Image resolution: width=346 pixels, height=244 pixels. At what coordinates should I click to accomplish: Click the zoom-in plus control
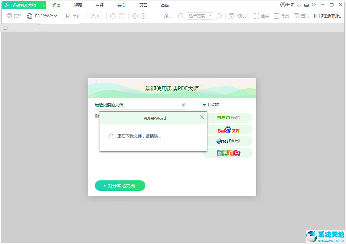(x=219, y=16)
